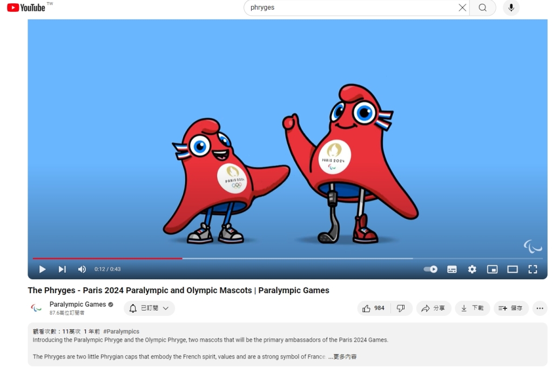Seek on the video progress bar

[x=270, y=259]
